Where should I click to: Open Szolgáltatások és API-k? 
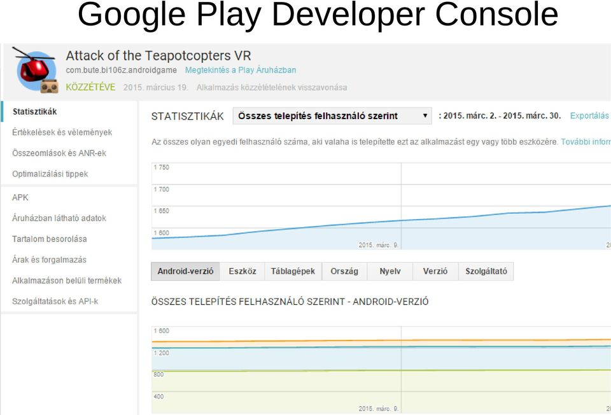tap(55, 301)
